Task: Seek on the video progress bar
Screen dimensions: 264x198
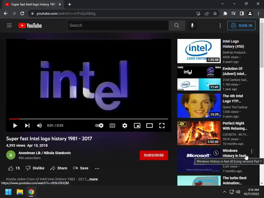Action: click(89, 119)
